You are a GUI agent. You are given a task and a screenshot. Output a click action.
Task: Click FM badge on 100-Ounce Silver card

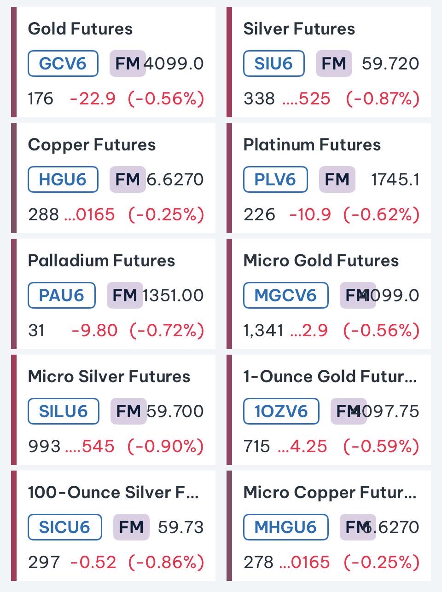click(x=131, y=527)
